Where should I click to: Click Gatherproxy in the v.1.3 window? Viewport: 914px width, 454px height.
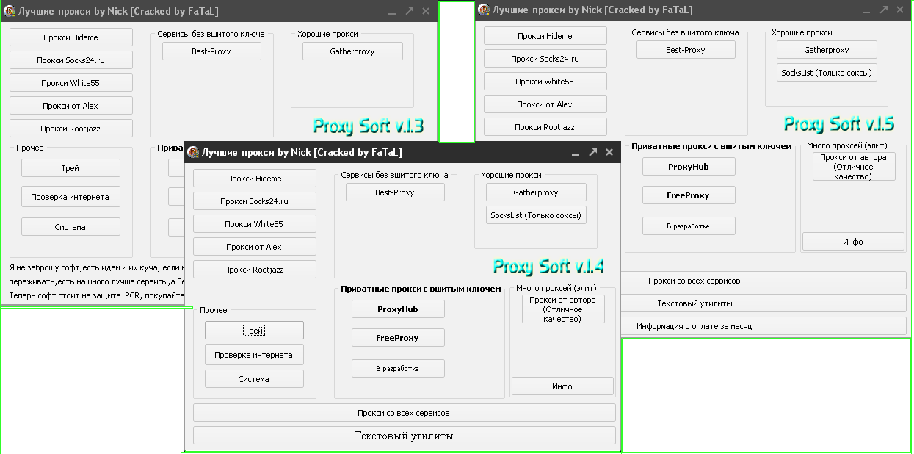pos(352,51)
